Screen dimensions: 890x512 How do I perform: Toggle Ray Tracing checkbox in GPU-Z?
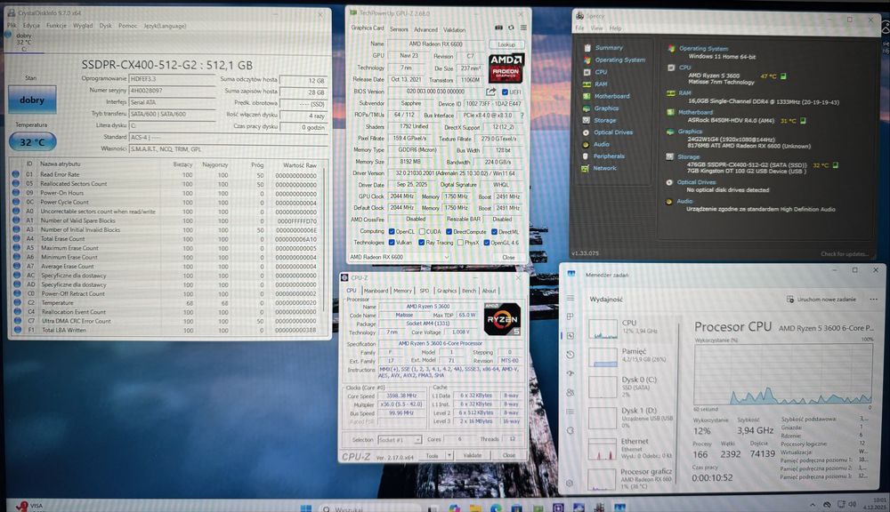pos(421,242)
